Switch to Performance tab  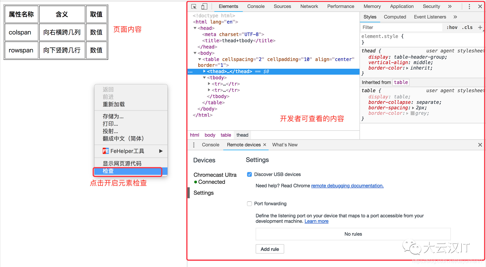pos(341,6)
